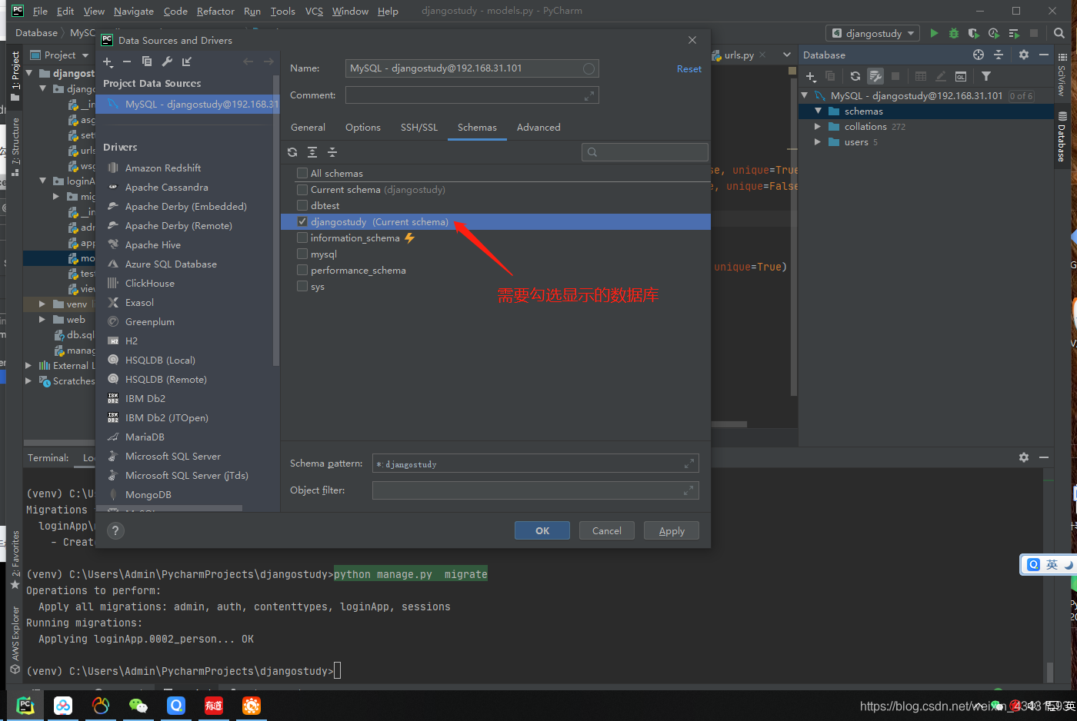Click the profile run icon
This screenshot has width=1077, height=721.
click(x=994, y=33)
